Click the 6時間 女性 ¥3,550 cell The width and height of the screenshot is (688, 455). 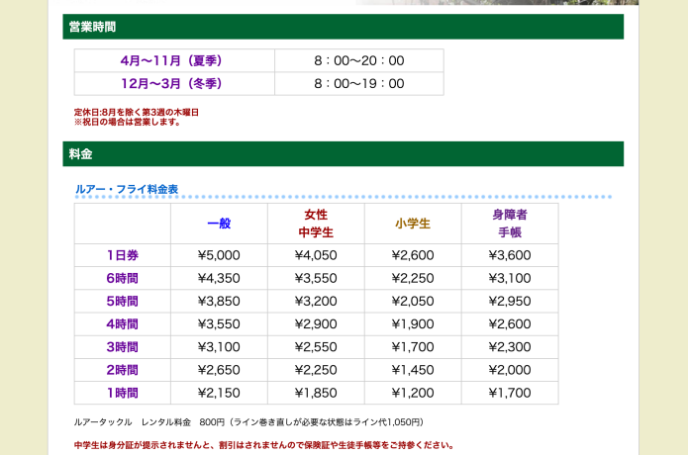pos(316,278)
